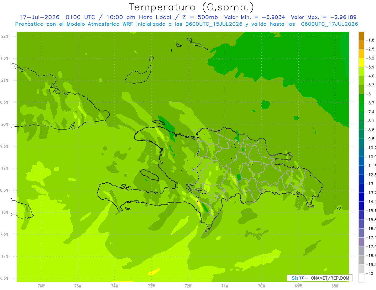
Task: Click the '70W' longitude label
Action: tap(262, 286)
